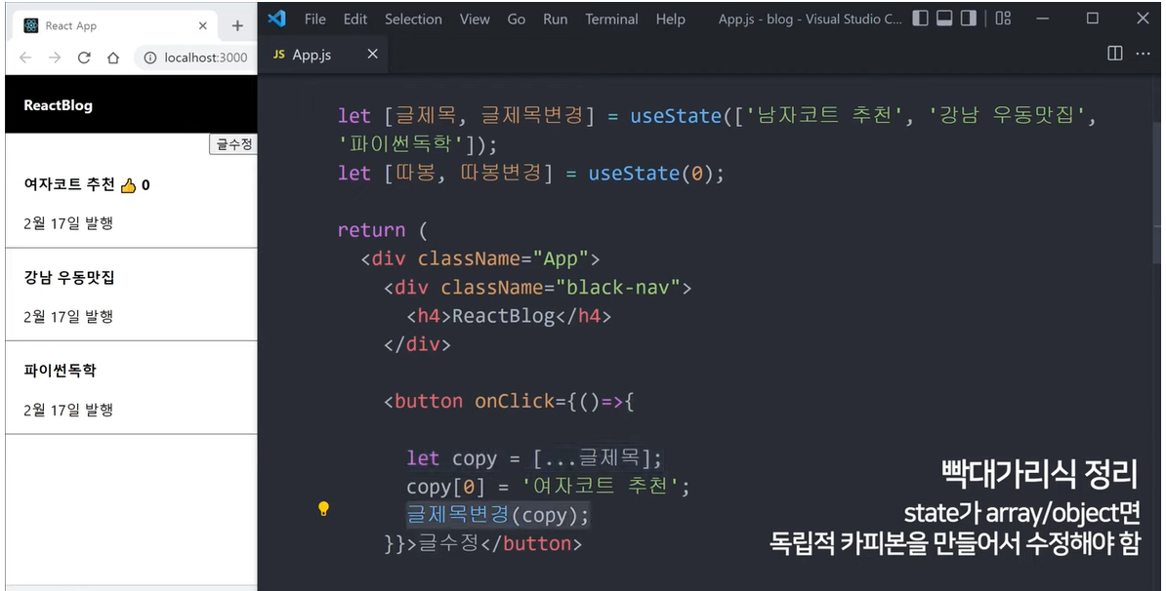Image resolution: width=1166 pixels, height=591 pixels.
Task: Click the return ( code line
Action: (382, 230)
